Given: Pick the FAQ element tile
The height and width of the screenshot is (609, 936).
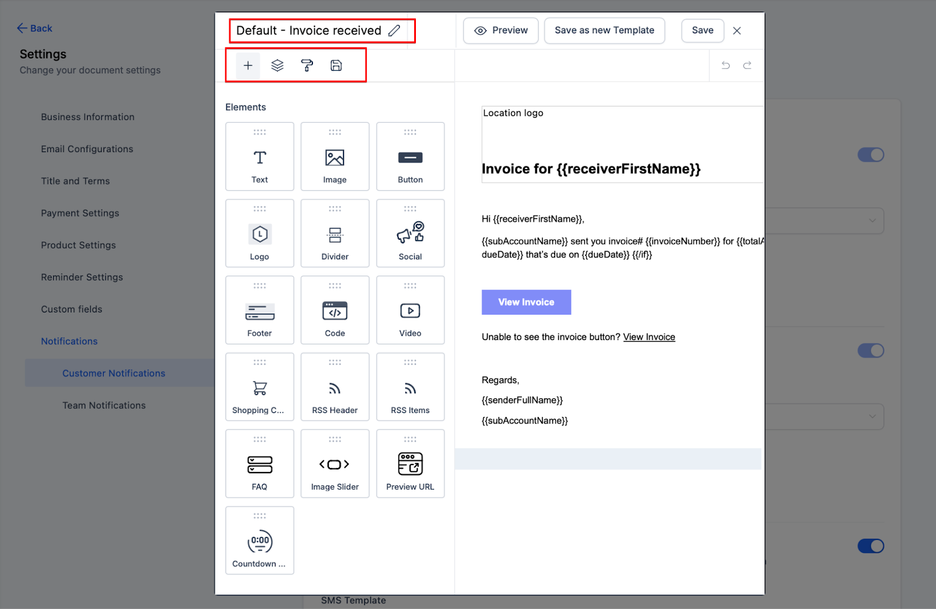Looking at the screenshot, I should (260, 464).
